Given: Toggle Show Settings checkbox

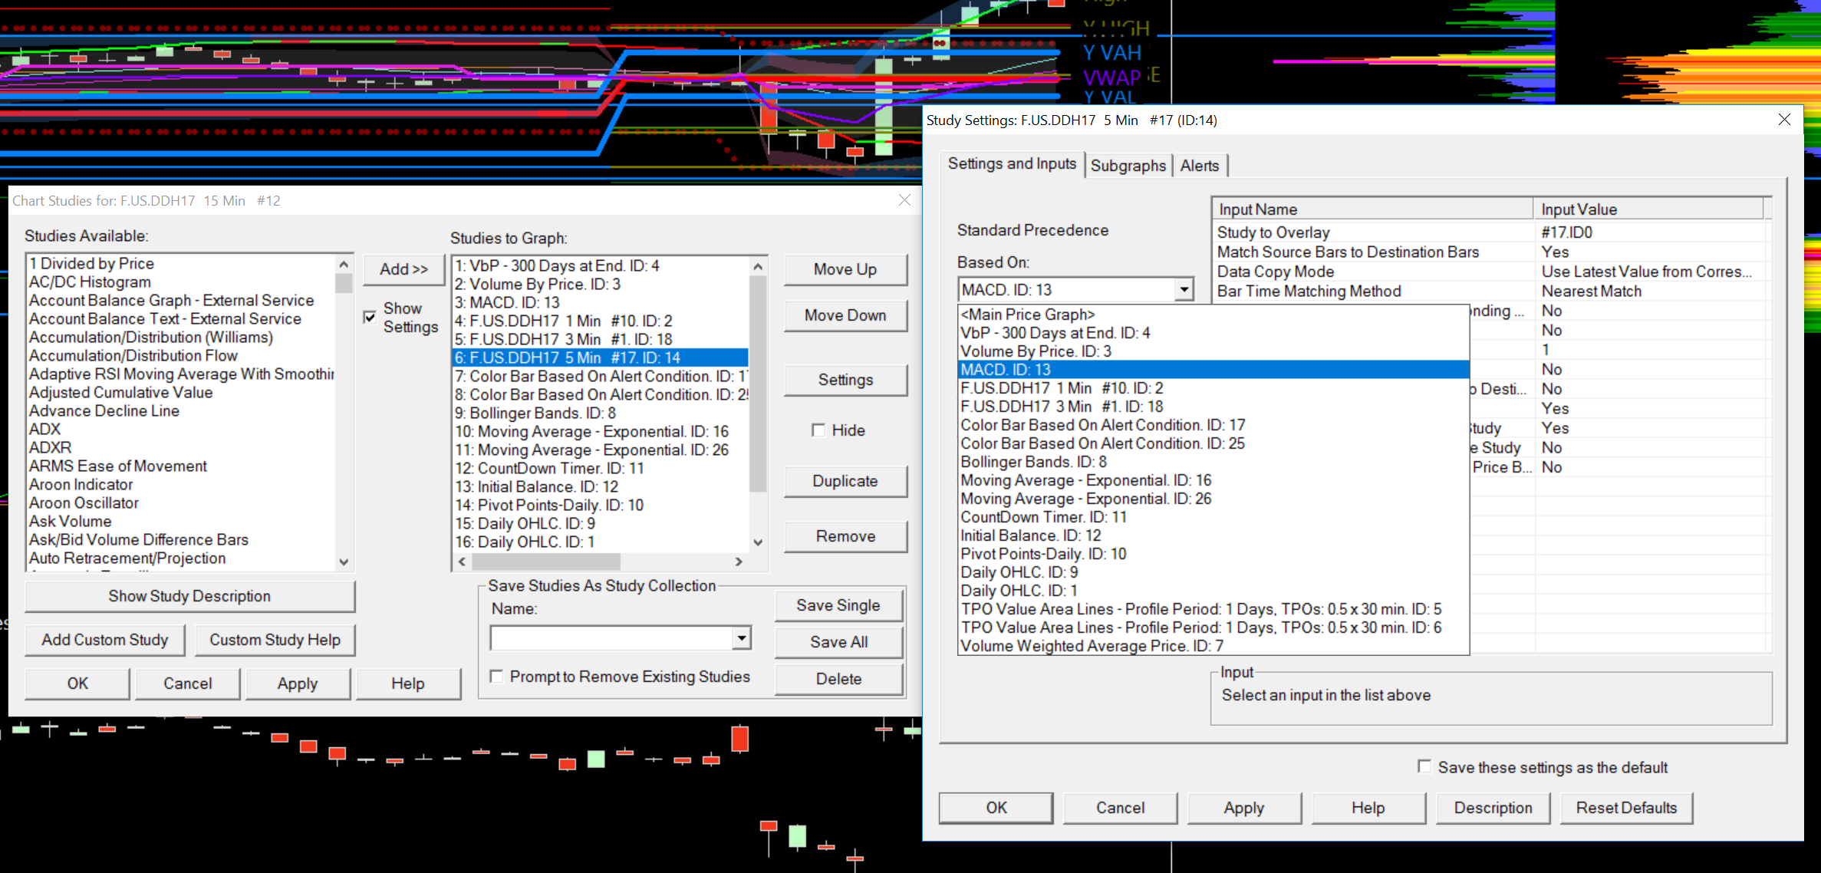Looking at the screenshot, I should coord(370,317).
